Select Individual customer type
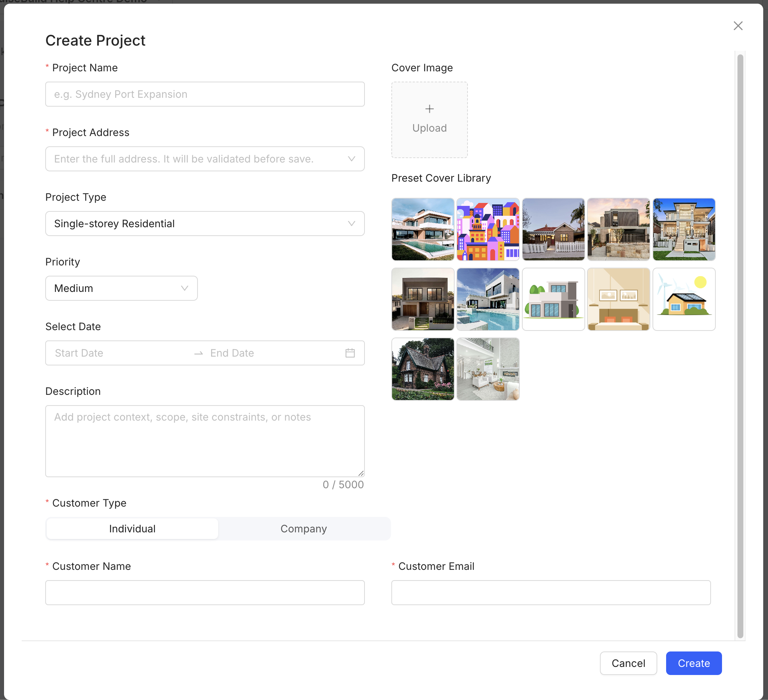 [132, 529]
